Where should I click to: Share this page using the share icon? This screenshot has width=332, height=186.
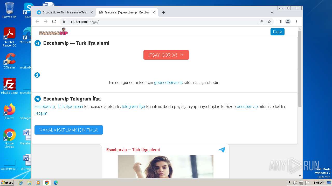click(x=261, y=21)
